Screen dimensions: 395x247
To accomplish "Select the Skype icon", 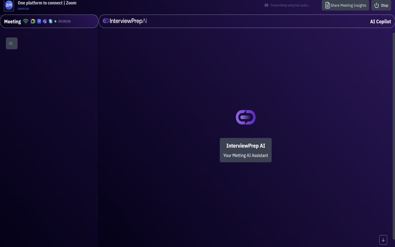I will (51, 21).
